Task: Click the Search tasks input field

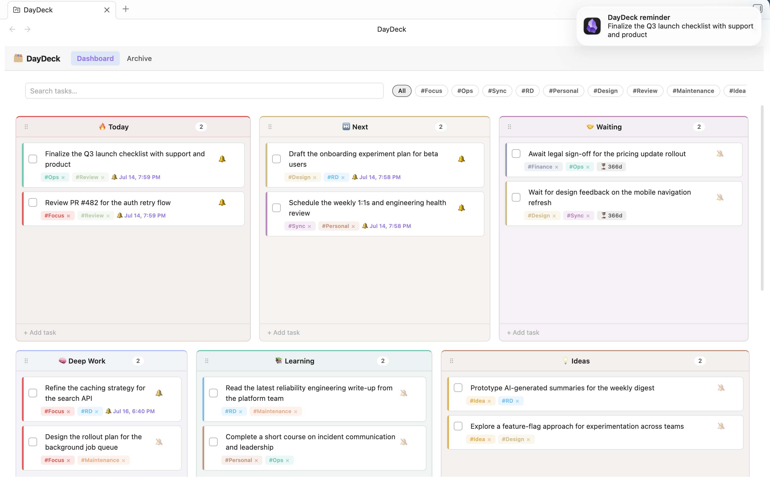Action: (x=204, y=91)
